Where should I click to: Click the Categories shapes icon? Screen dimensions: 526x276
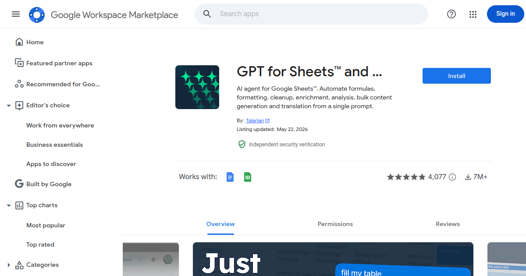(19, 265)
